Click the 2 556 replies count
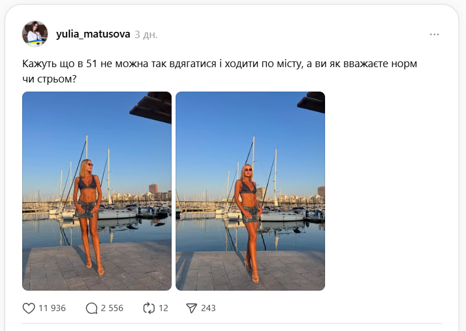The width and height of the screenshot is (466, 331). pyautogui.click(x=112, y=308)
